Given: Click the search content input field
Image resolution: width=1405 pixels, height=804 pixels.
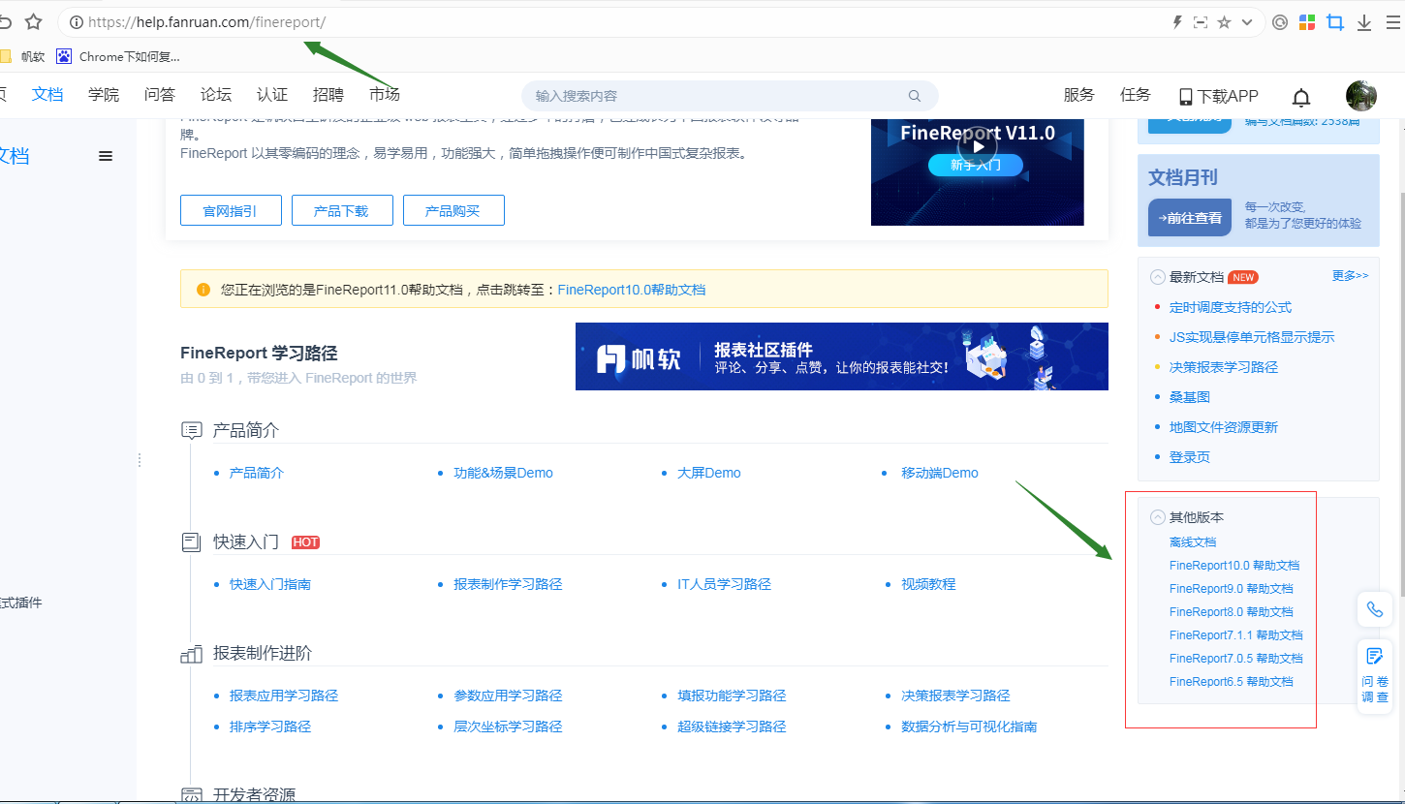Looking at the screenshot, I should point(730,96).
